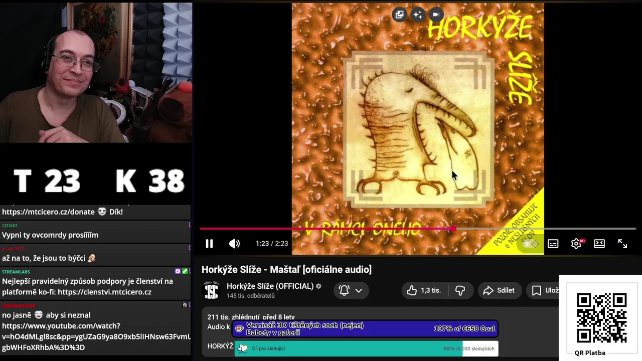
Task: Click the Cíl pro sledující follower goal bar
Action: tap(366, 348)
